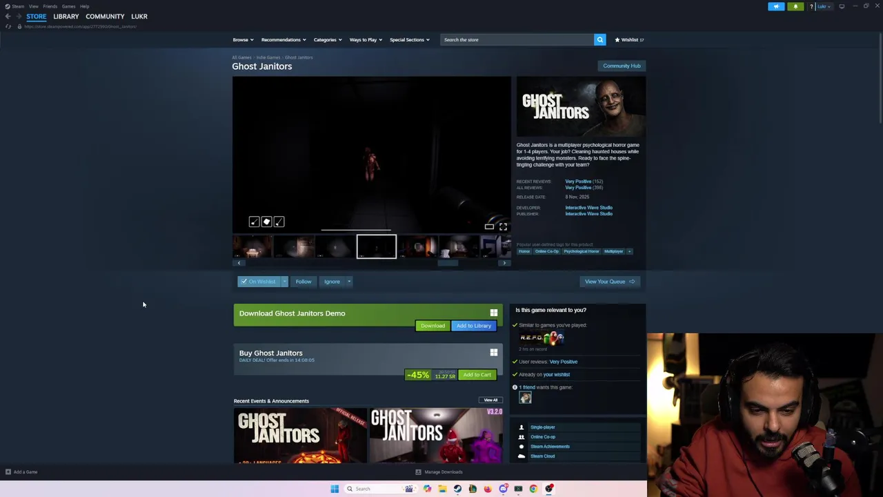Click the Steam Achievements feature link
Viewport: 883px width, 497px height.
click(550, 447)
